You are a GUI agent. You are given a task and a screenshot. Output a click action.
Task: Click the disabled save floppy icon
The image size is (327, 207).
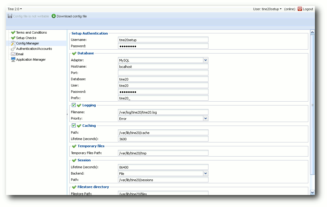pyautogui.click(x=10, y=16)
